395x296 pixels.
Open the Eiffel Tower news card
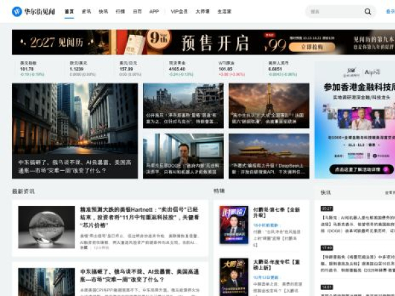click(x=269, y=106)
